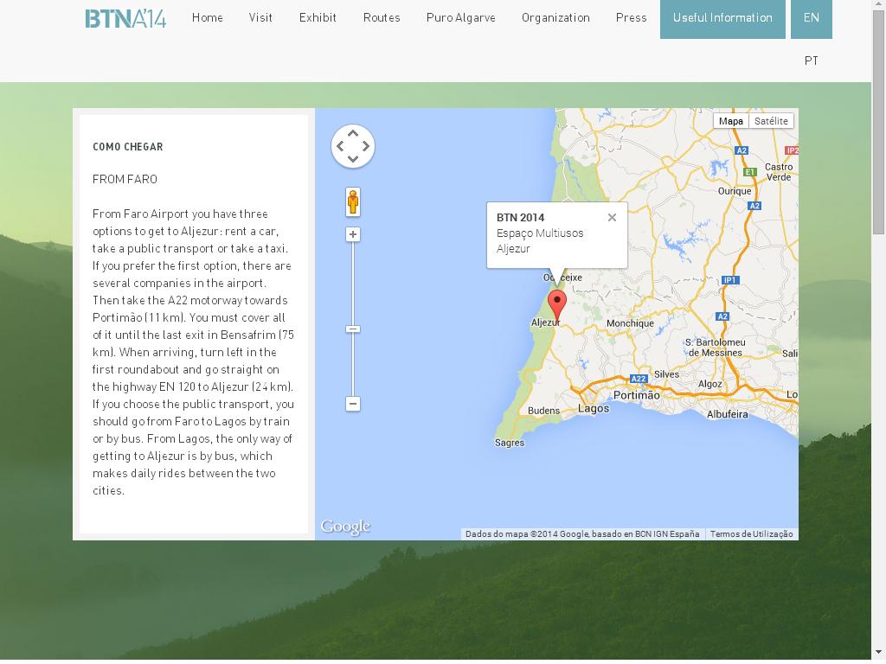
Task: Select the EN language option
Action: [812, 19]
